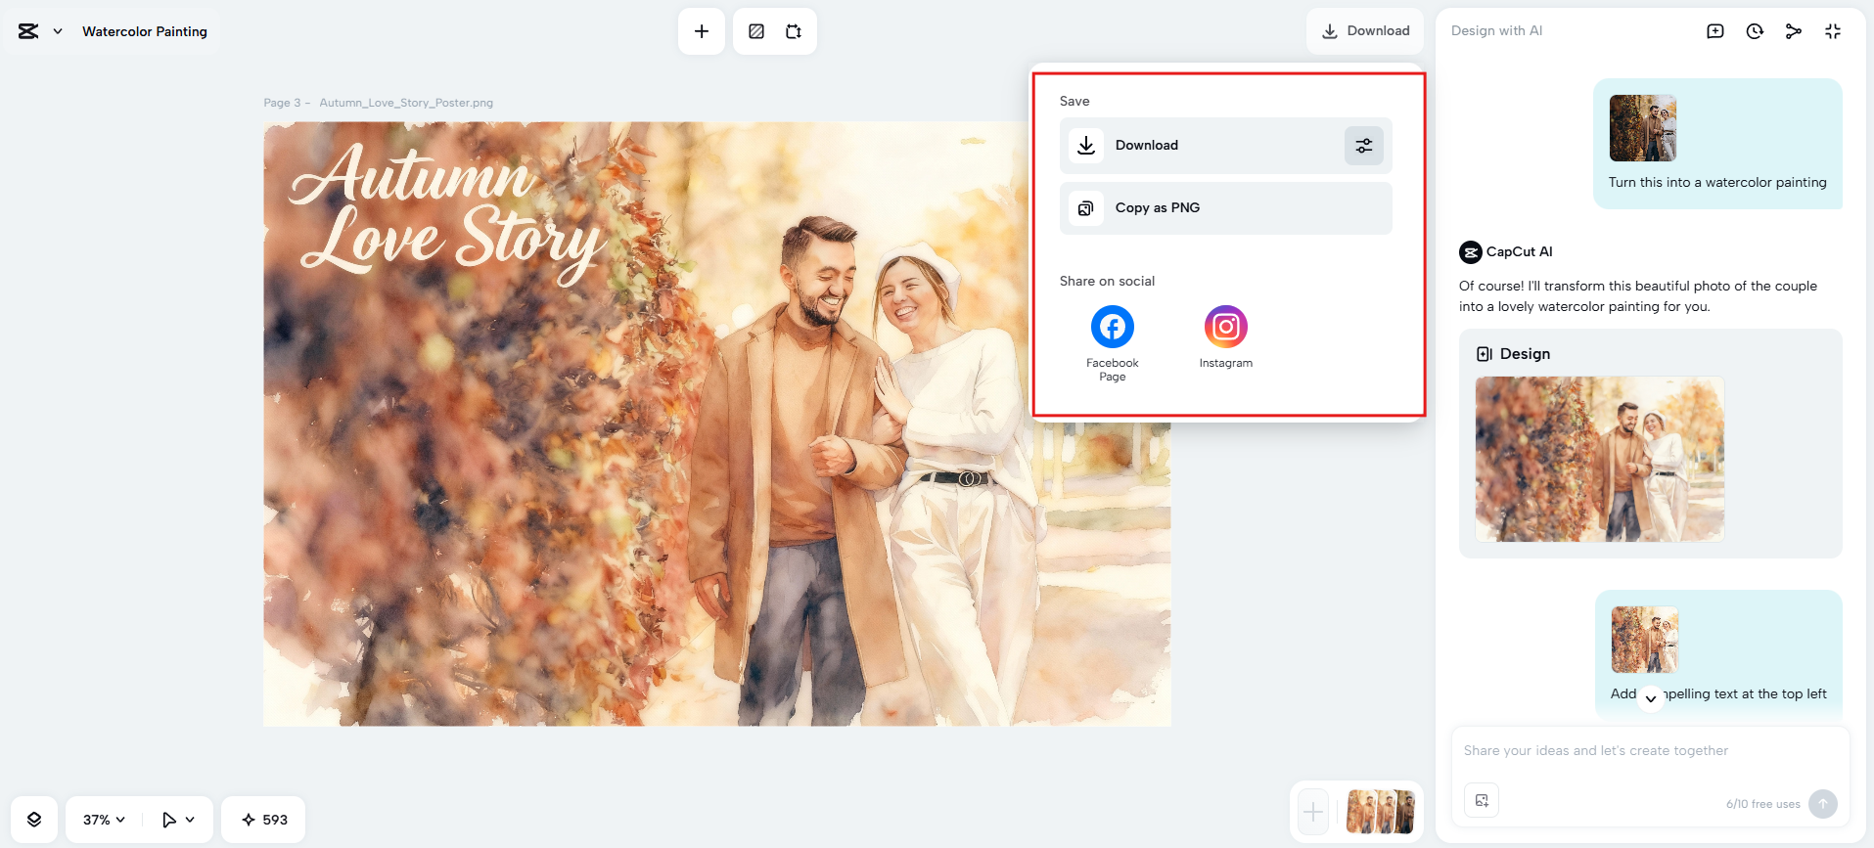Click the Design with AI panel title
This screenshot has height=848, width=1874.
click(x=1496, y=31)
